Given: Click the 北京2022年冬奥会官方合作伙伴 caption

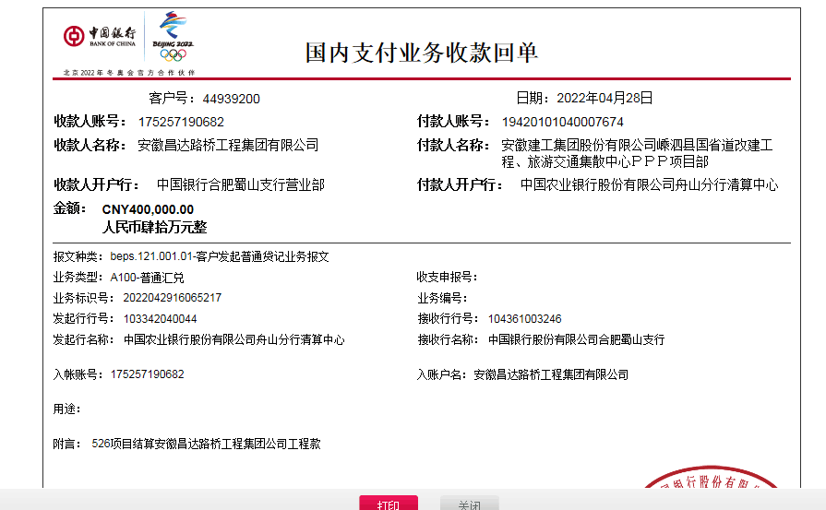Looking at the screenshot, I should (x=129, y=72).
